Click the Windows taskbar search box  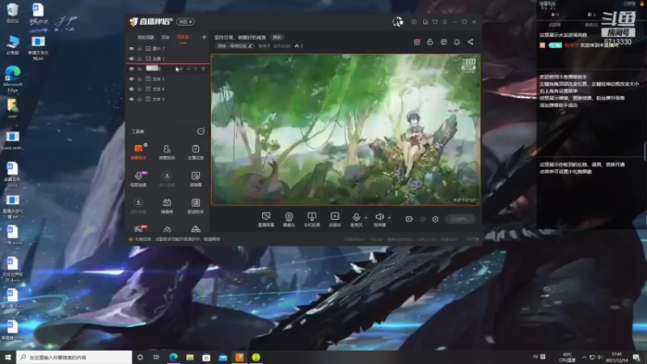pos(74,358)
